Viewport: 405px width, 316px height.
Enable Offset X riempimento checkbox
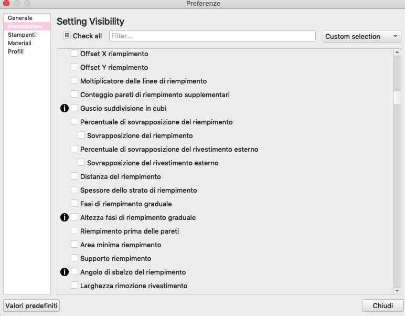click(x=74, y=54)
